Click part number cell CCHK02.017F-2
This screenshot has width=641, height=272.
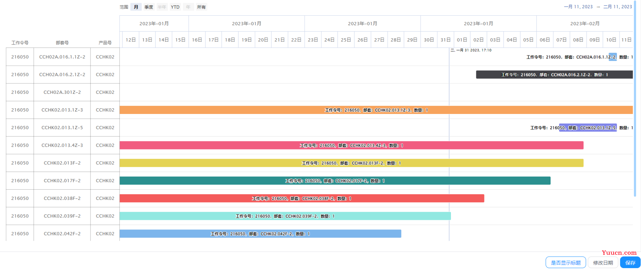coord(62,181)
